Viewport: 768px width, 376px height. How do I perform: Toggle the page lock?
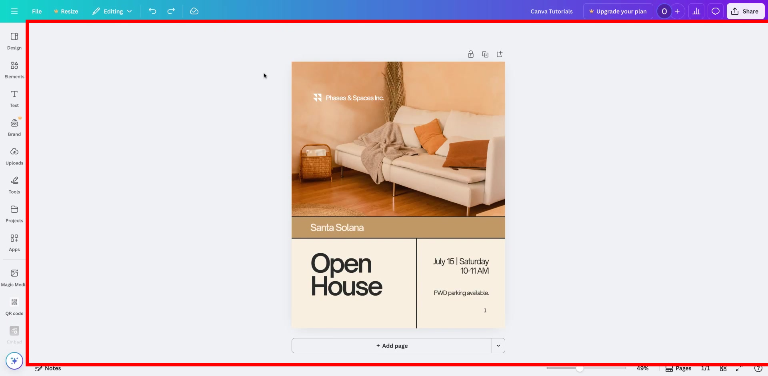[x=470, y=54]
